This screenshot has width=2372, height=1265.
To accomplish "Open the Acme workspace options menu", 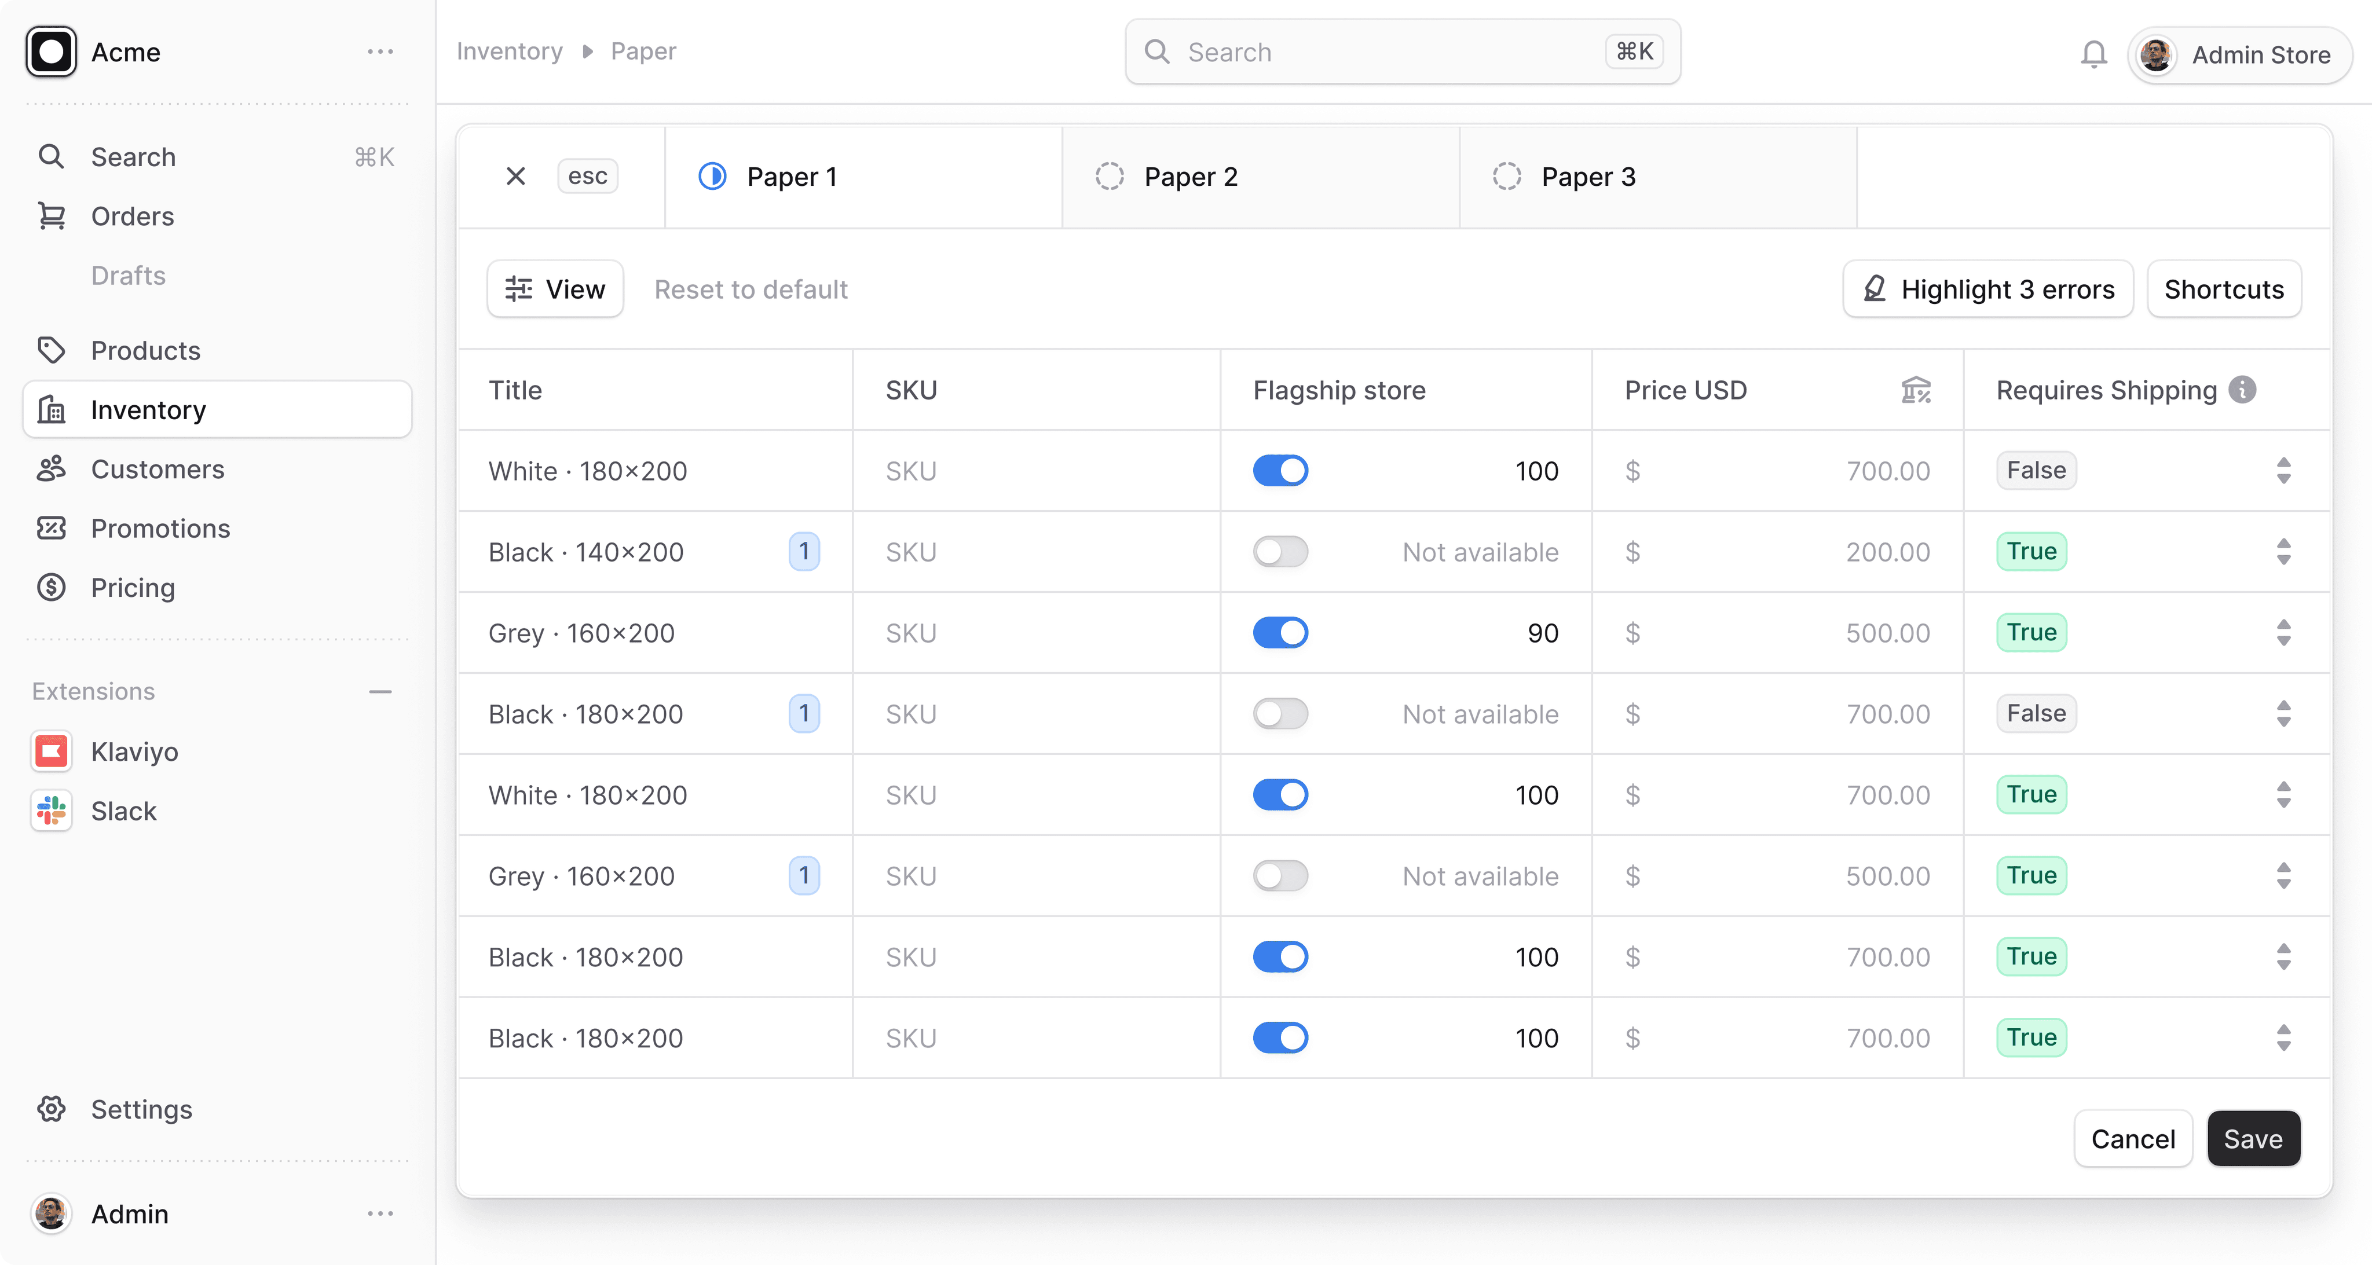I will click(x=380, y=53).
